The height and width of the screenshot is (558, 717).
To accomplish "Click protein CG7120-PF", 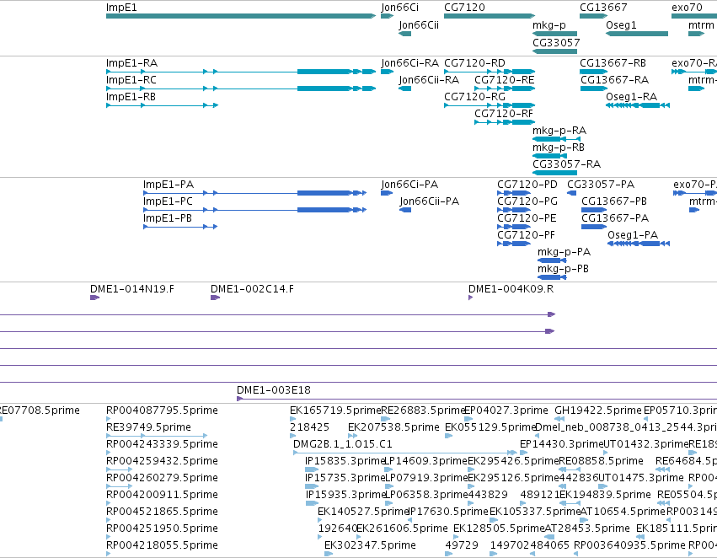I will click(514, 244).
